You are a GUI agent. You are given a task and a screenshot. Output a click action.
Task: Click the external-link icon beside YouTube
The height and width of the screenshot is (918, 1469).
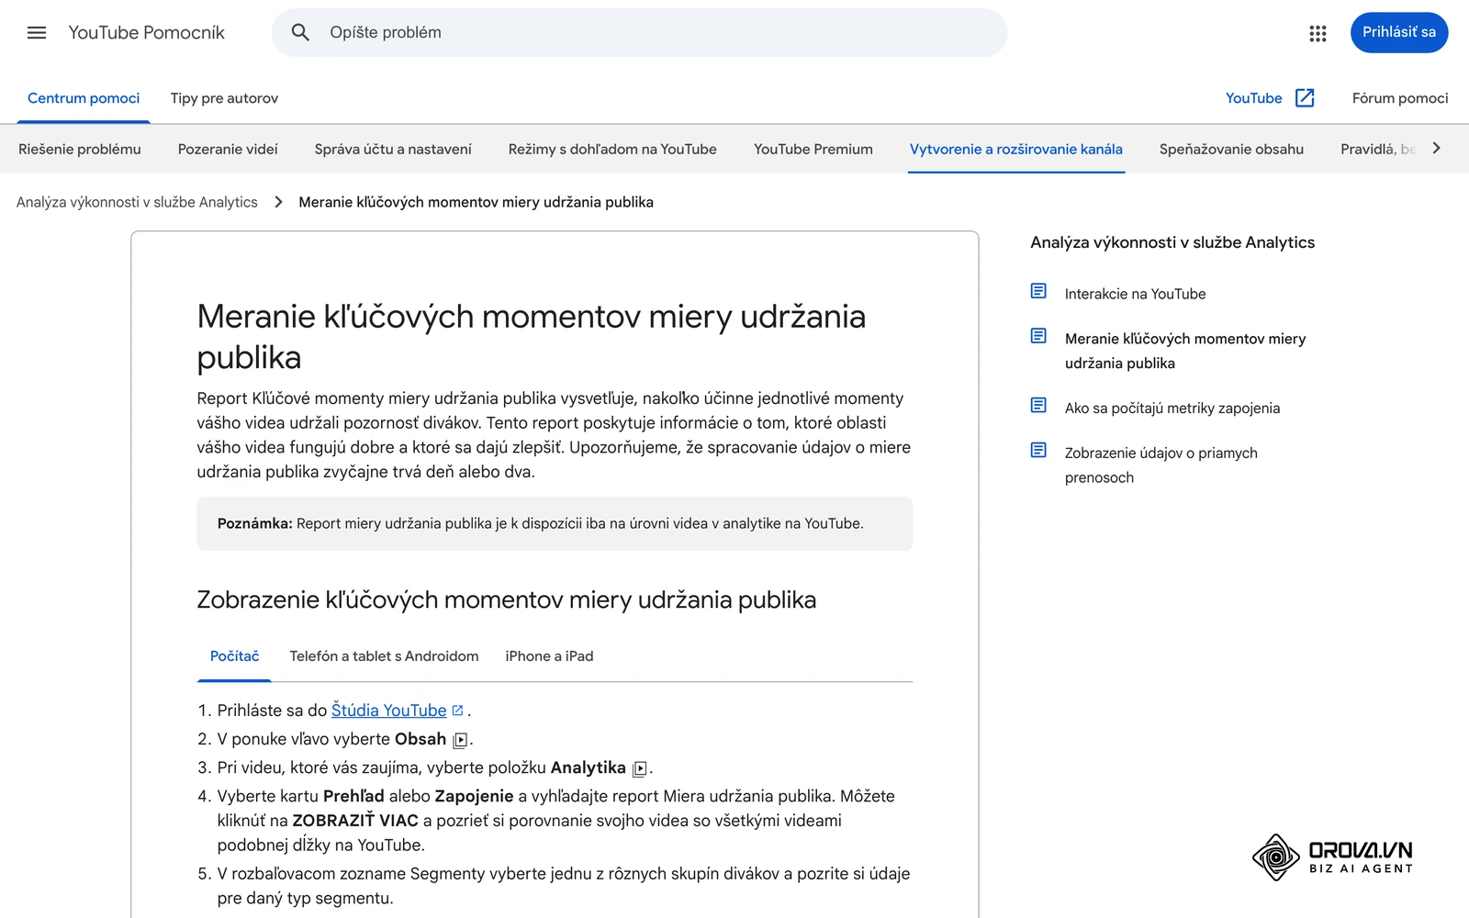(1305, 98)
